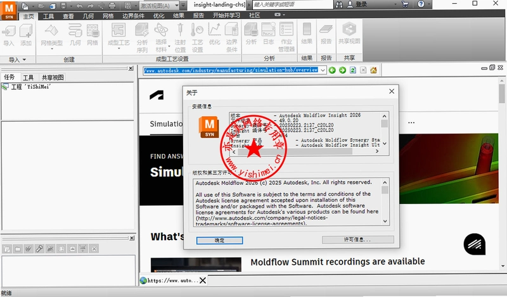Viewport: 507px width, 297px height.
Task: Click the binoculars search icon
Action: click(x=339, y=4)
